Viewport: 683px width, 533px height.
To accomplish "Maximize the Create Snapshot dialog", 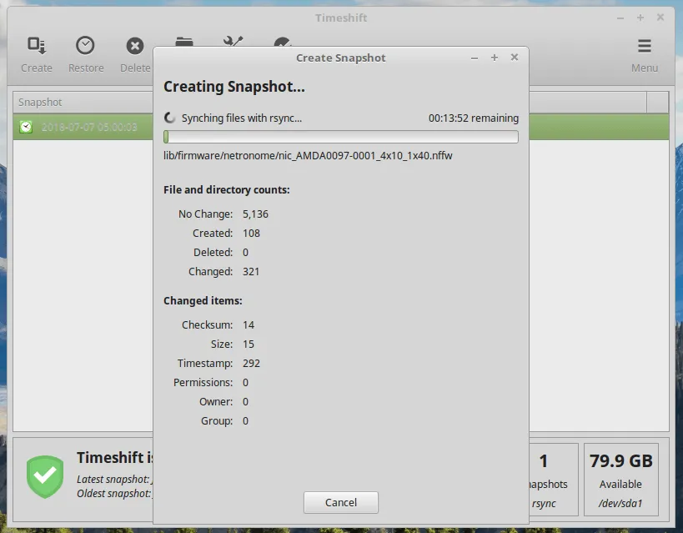I will coord(495,58).
